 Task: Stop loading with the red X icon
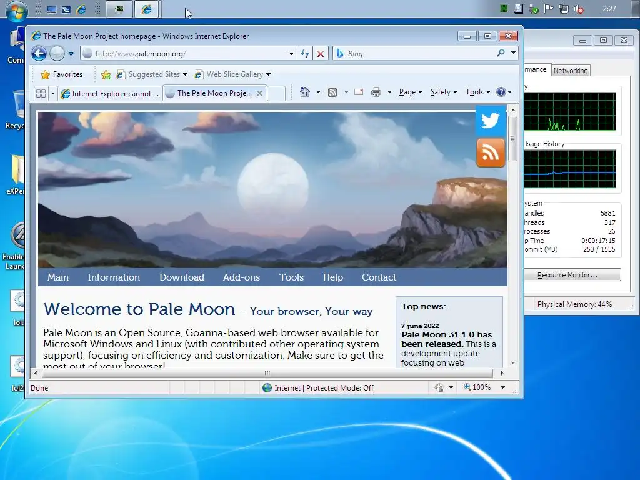[321, 54]
